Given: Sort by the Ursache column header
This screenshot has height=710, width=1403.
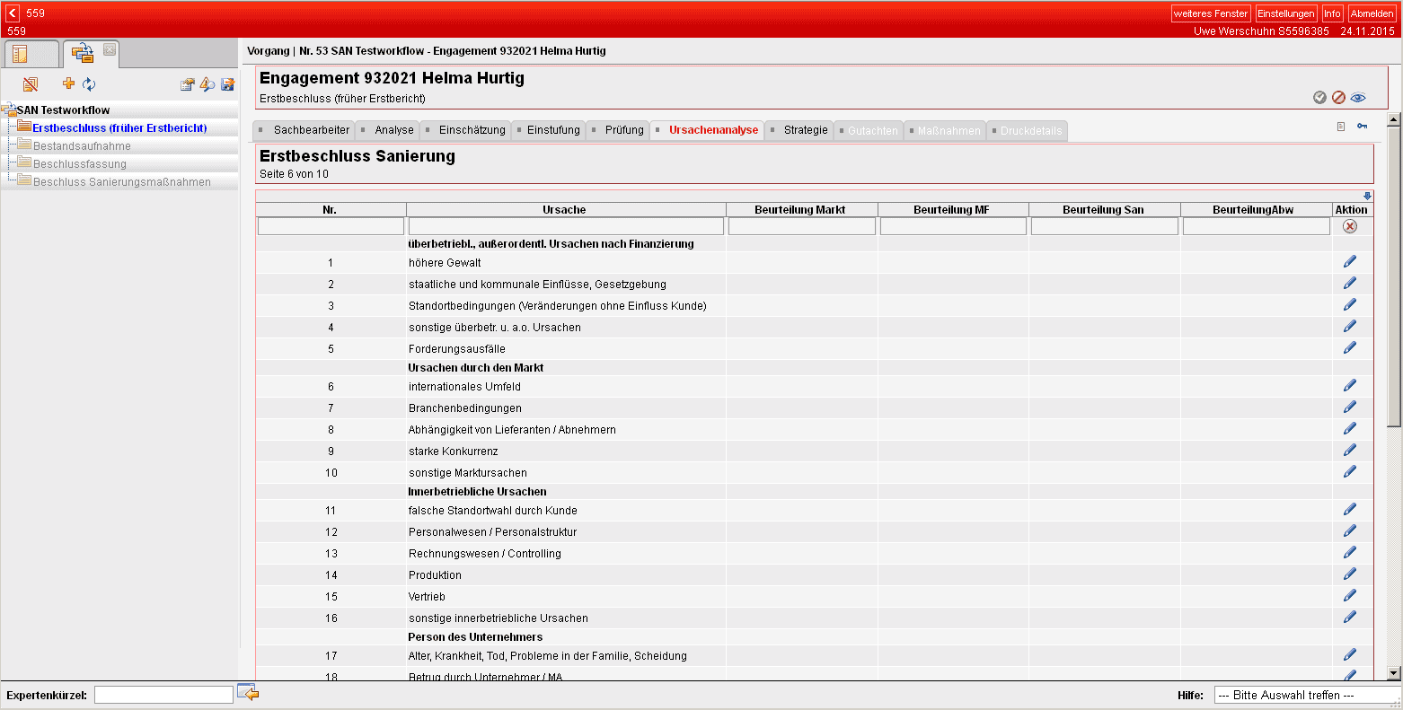Looking at the screenshot, I should coord(564,210).
